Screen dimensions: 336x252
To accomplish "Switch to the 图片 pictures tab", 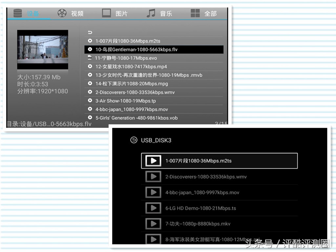I will click(x=115, y=13).
